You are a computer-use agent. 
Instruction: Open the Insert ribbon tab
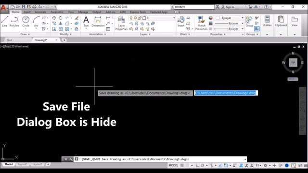click(x=27, y=12)
